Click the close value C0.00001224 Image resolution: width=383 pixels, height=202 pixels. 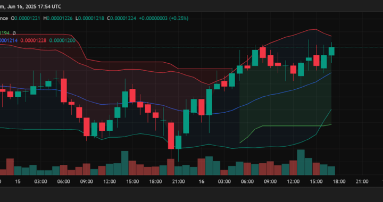coord(121,18)
